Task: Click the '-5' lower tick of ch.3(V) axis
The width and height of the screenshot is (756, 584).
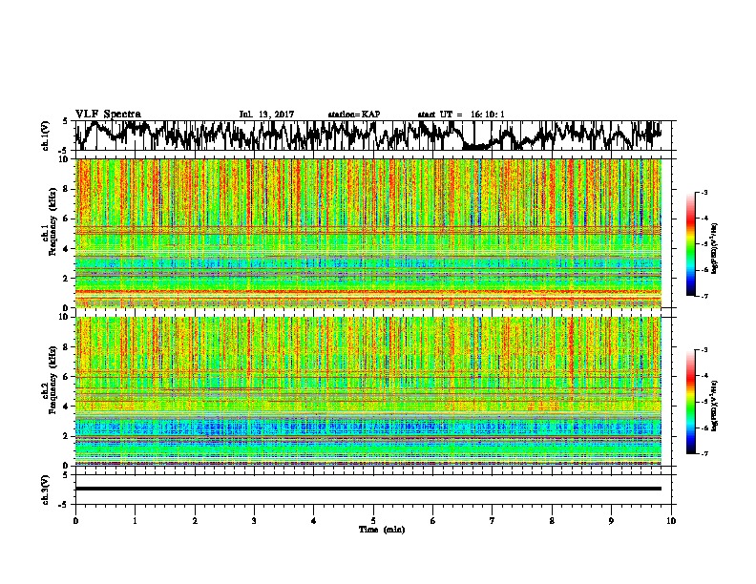Action: point(65,505)
